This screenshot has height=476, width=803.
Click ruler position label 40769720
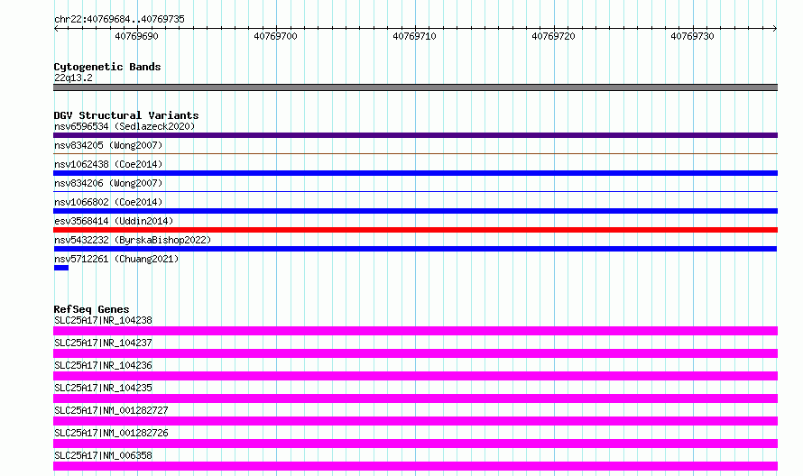pyautogui.click(x=554, y=36)
